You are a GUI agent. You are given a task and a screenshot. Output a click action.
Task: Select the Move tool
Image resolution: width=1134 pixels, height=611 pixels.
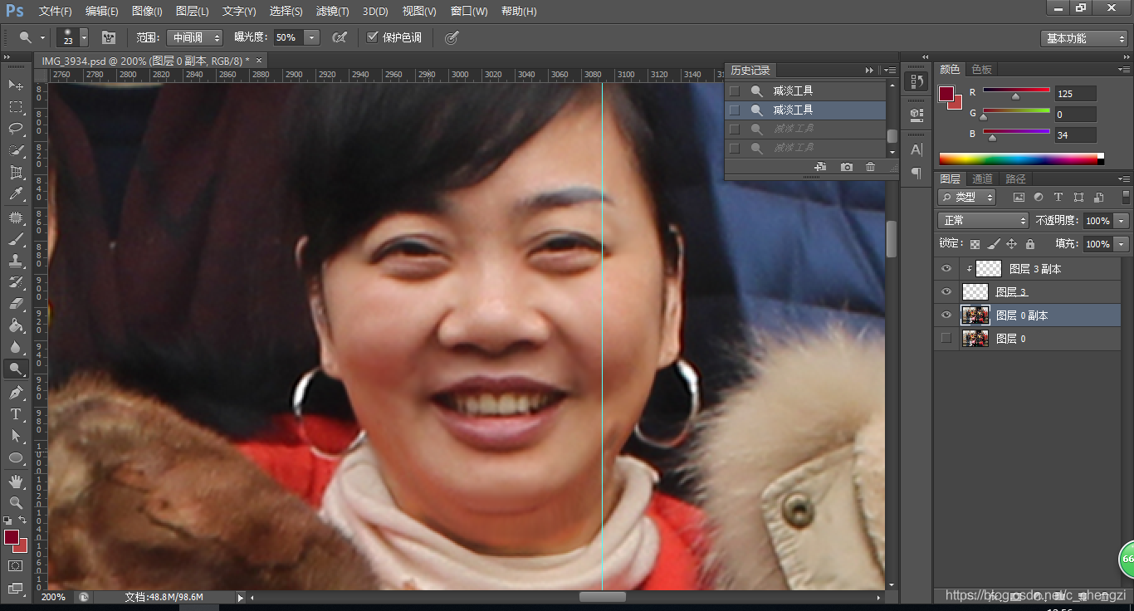coord(16,86)
